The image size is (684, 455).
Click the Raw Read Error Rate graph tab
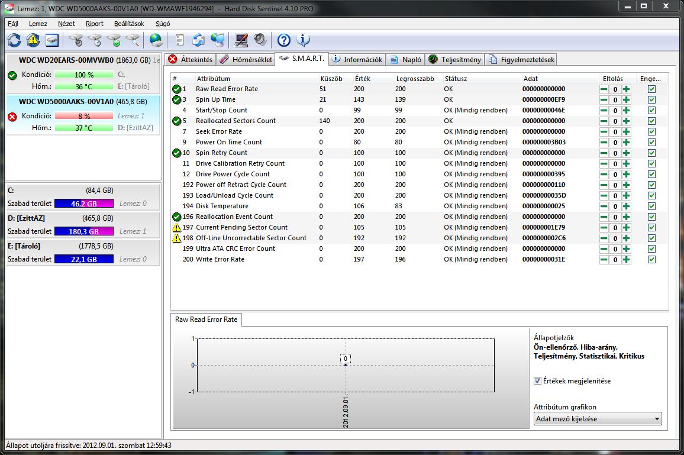(x=207, y=320)
